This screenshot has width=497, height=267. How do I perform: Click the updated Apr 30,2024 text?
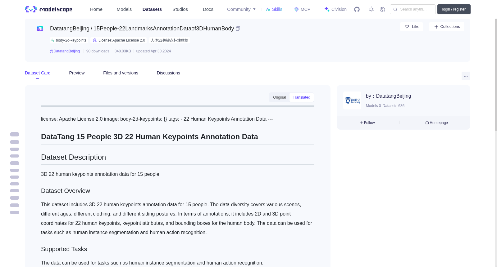153,51
